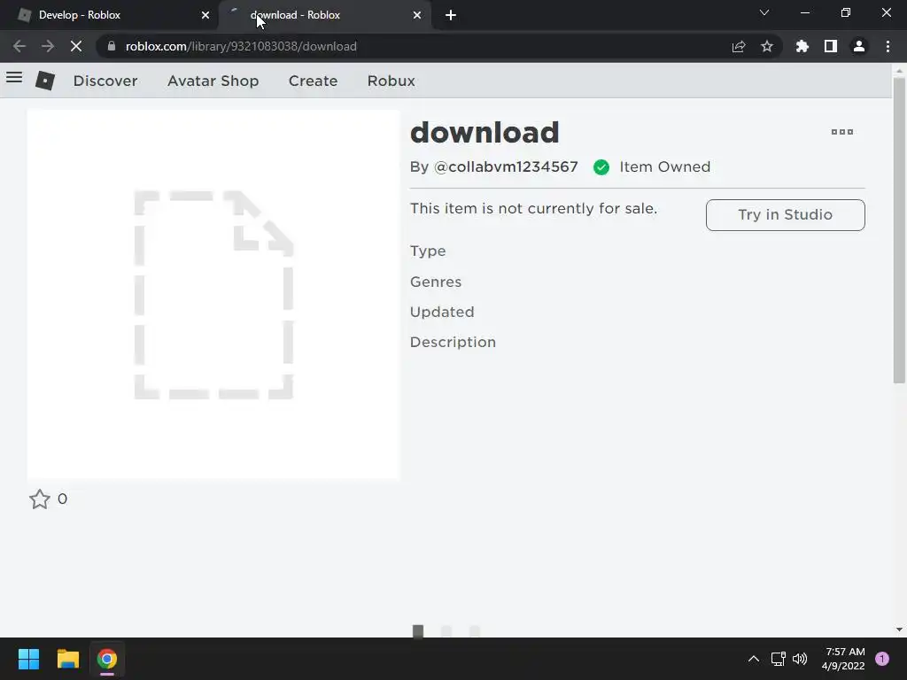This screenshot has height=680, width=907.
Task: Toggle the Chrome side panel
Action: point(831,46)
